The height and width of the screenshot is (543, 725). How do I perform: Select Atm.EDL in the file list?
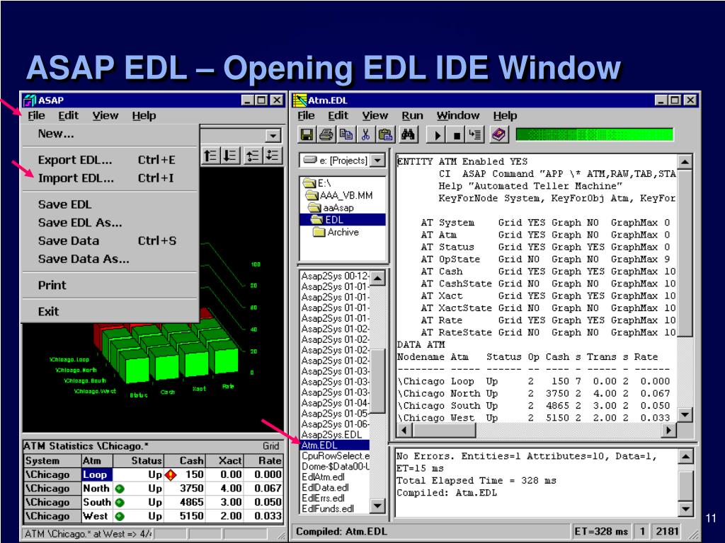335,445
